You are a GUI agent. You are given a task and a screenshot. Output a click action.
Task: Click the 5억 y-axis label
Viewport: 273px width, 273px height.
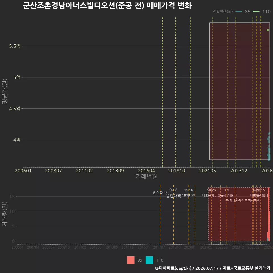[17, 77]
